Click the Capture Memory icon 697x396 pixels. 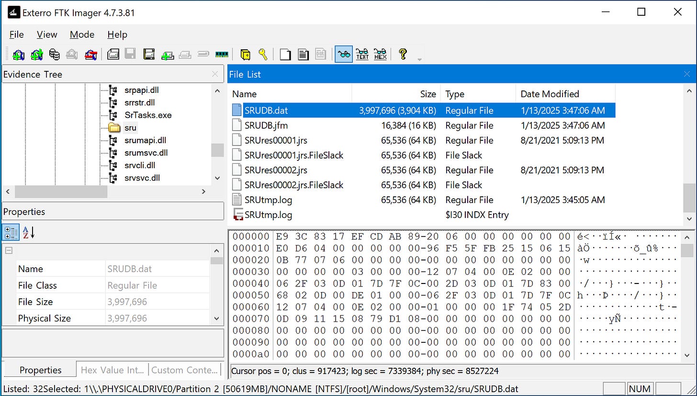pyautogui.click(x=222, y=54)
